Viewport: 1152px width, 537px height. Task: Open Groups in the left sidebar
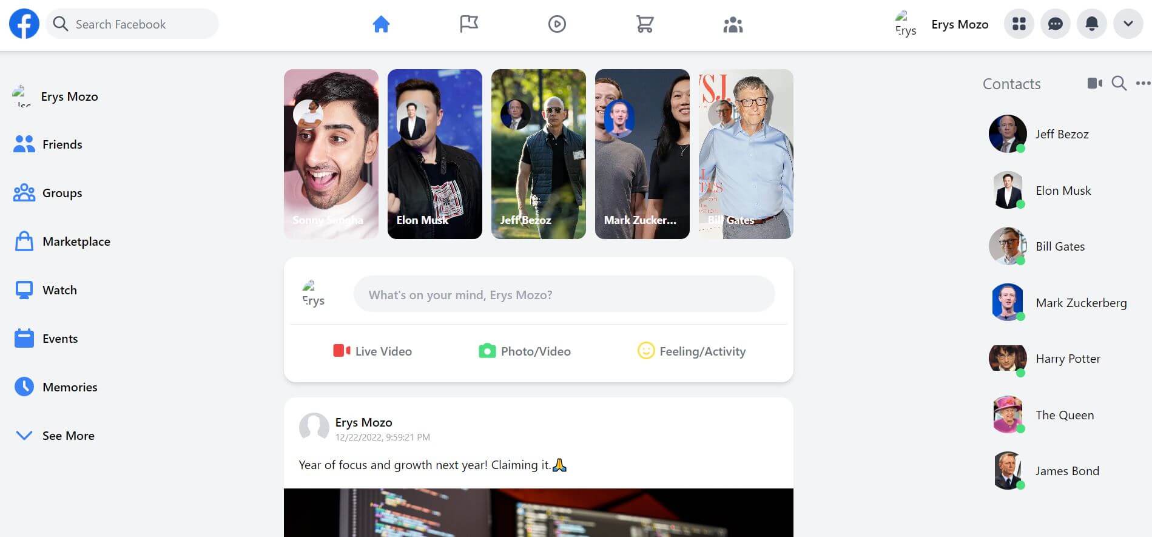[48, 193]
